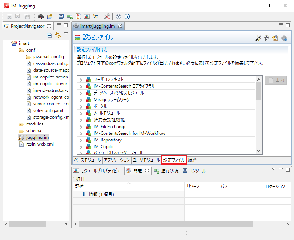
Task: Sort by the リソース column header
Action: click(x=201, y=187)
